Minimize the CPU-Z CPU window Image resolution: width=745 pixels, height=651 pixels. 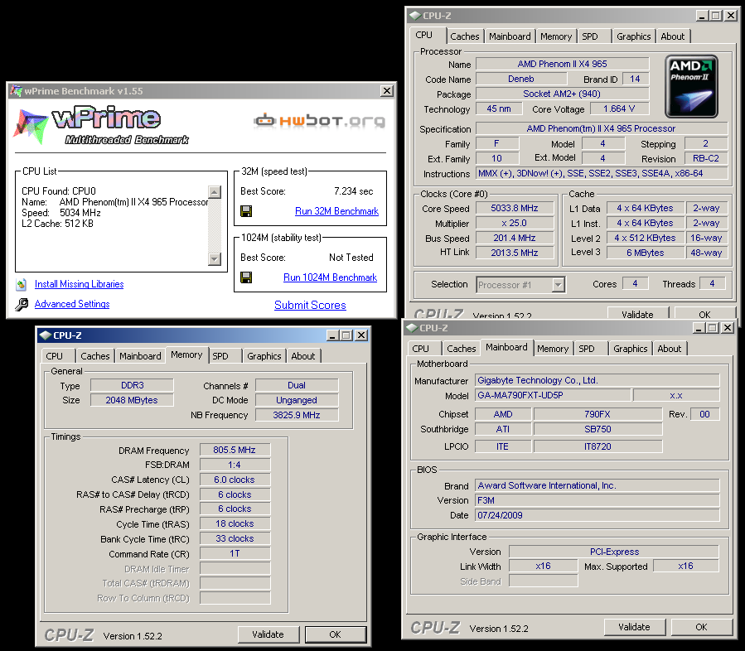702,16
